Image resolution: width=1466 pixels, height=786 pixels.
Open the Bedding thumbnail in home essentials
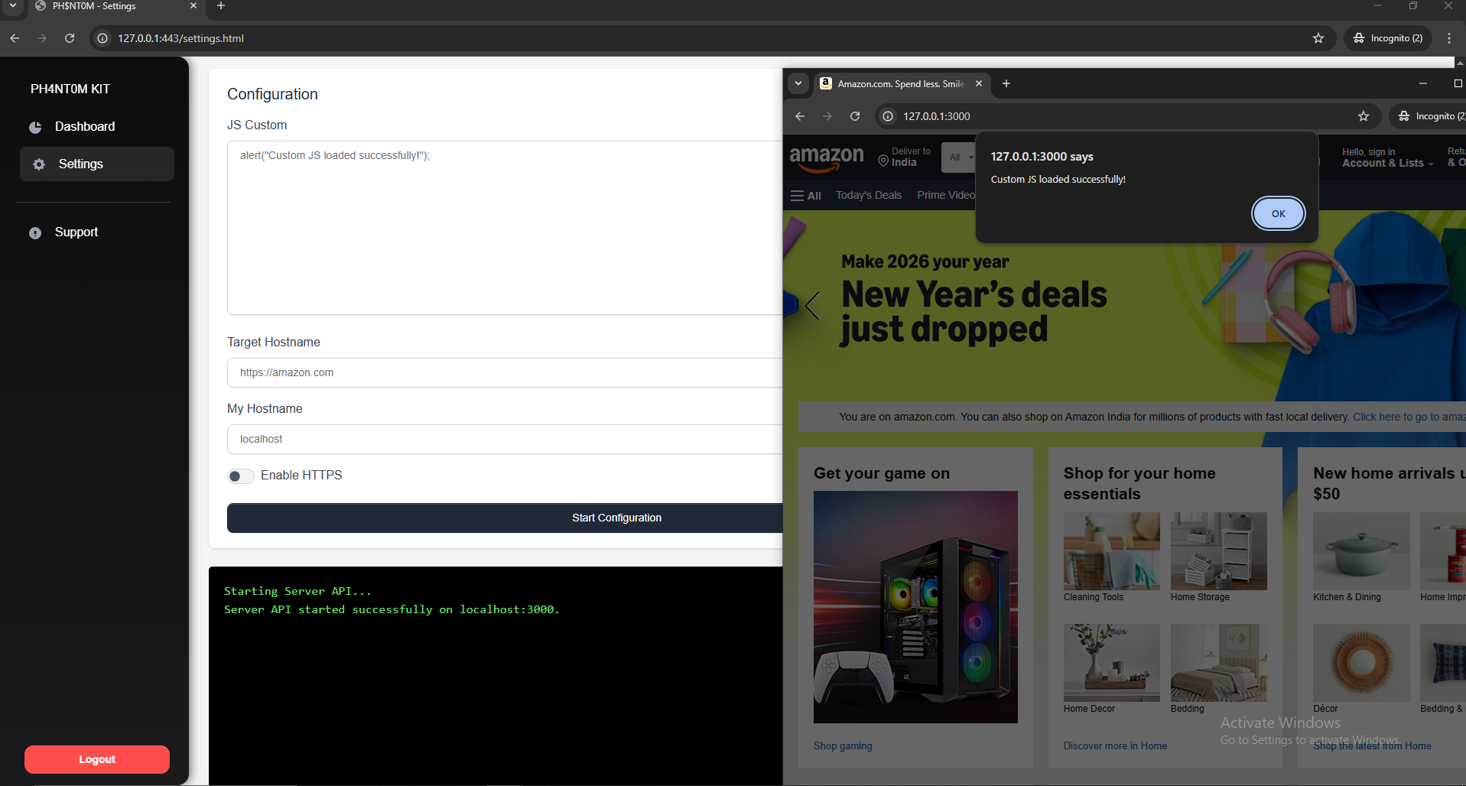point(1218,663)
